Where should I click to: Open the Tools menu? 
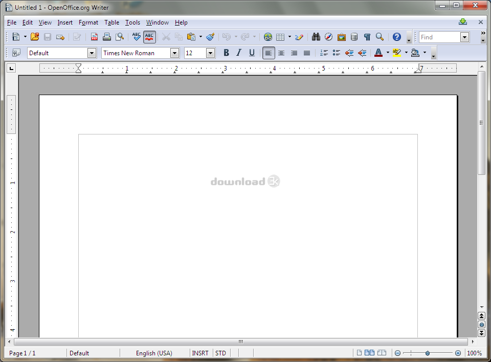tap(132, 22)
